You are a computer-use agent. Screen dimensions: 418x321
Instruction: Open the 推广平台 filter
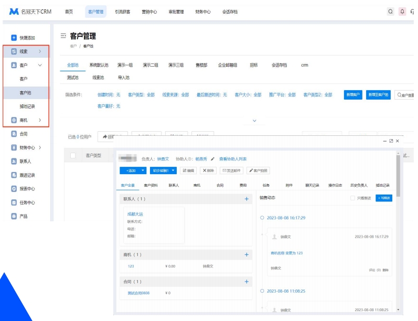(282, 94)
